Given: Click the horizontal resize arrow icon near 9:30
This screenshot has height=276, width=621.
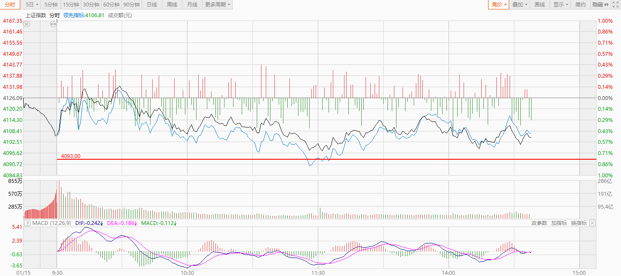Looking at the screenshot, I should point(53,24).
